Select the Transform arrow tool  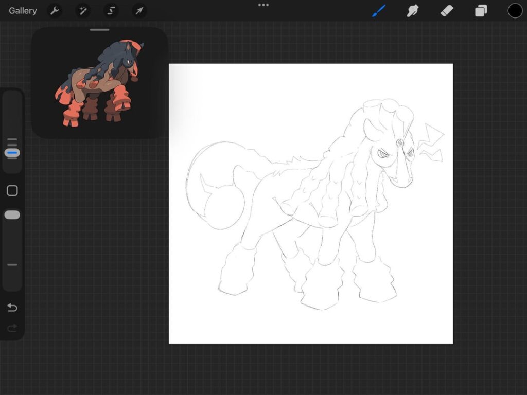click(139, 11)
